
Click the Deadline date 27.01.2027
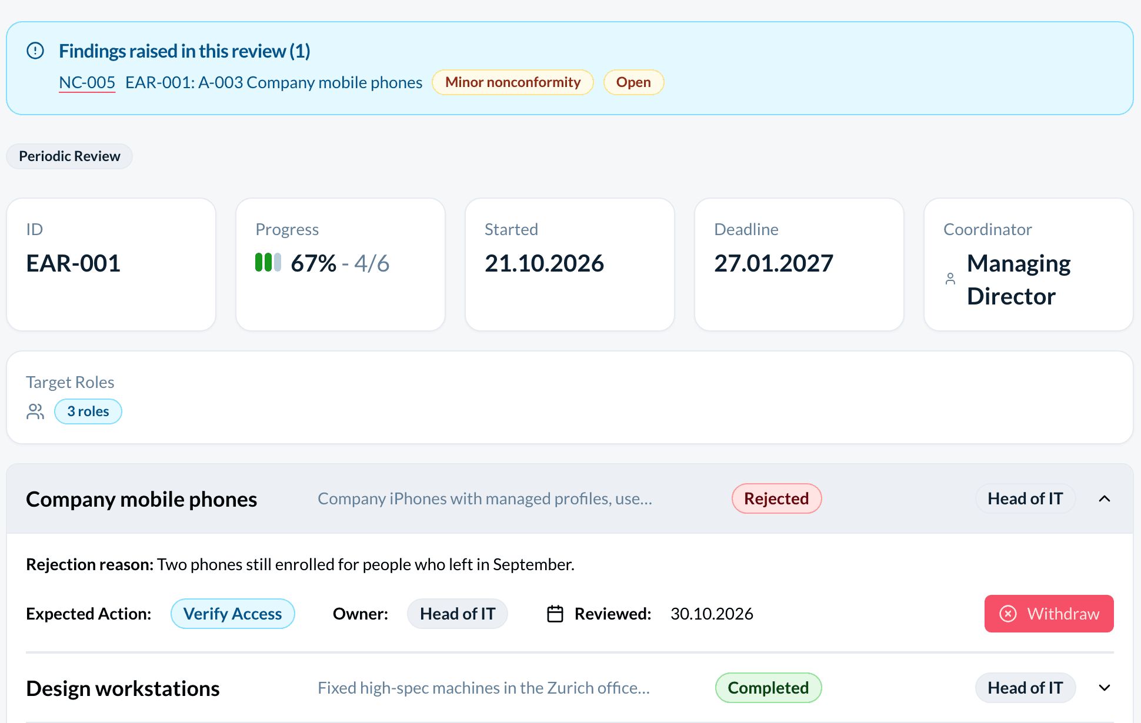[x=773, y=263]
